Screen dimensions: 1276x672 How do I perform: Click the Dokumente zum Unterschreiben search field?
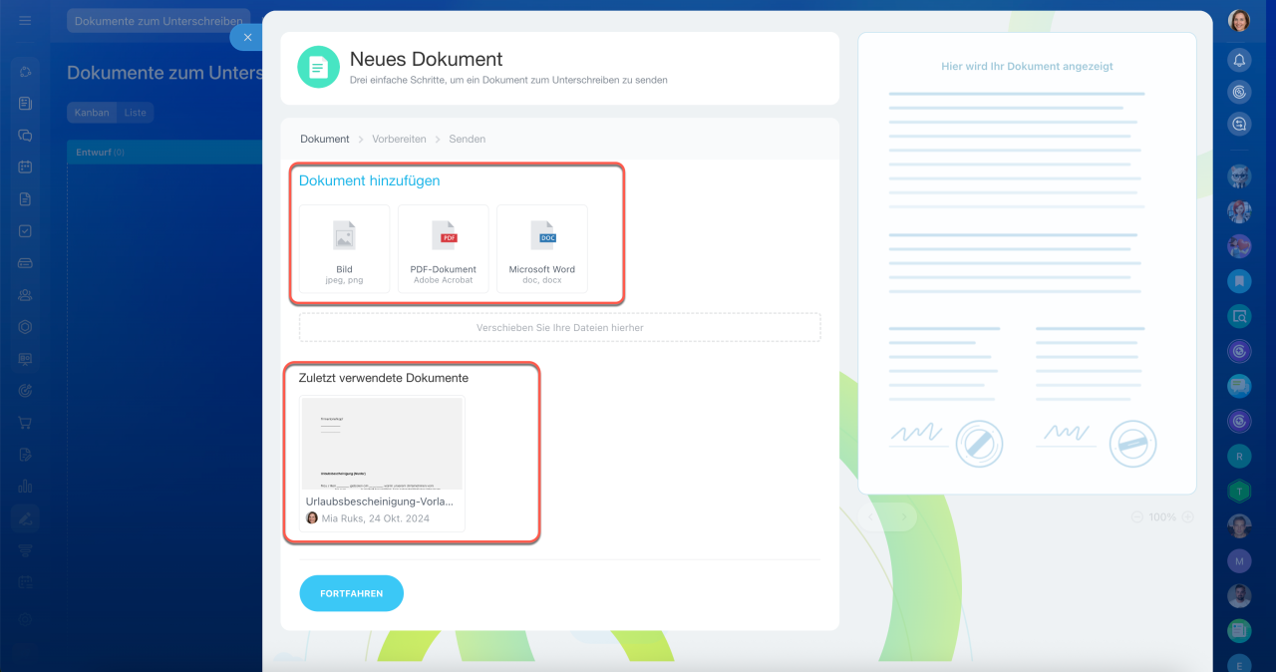tap(158, 21)
